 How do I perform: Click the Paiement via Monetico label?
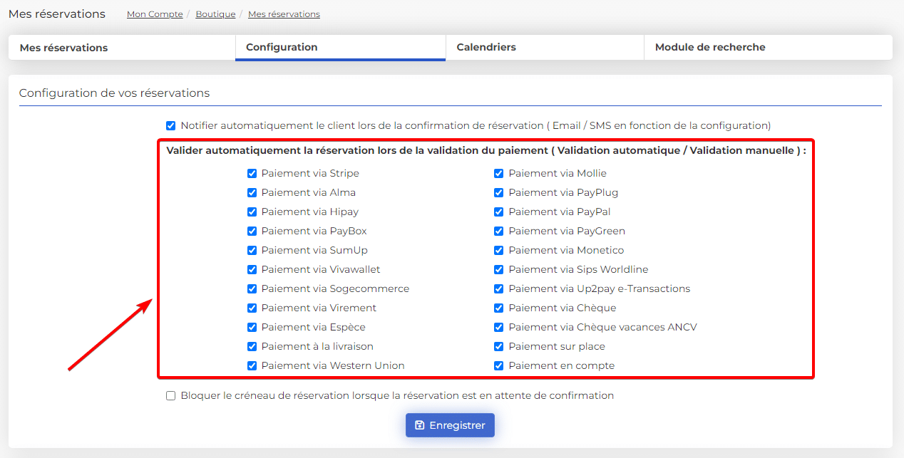coord(566,250)
